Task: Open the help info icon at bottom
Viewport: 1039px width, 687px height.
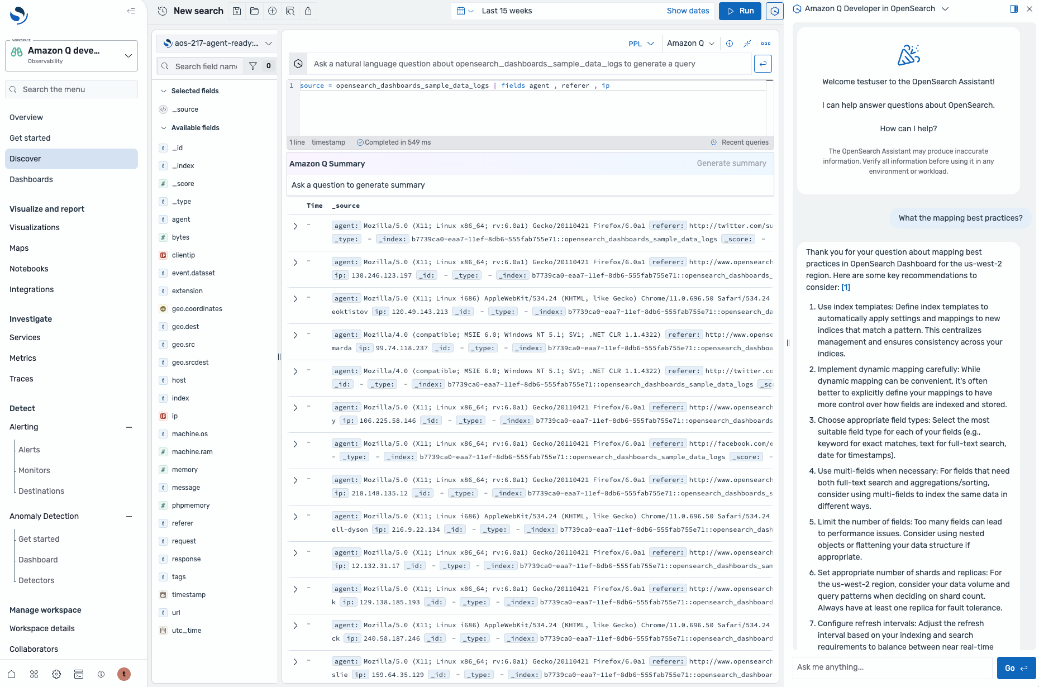Action: pyautogui.click(x=101, y=674)
